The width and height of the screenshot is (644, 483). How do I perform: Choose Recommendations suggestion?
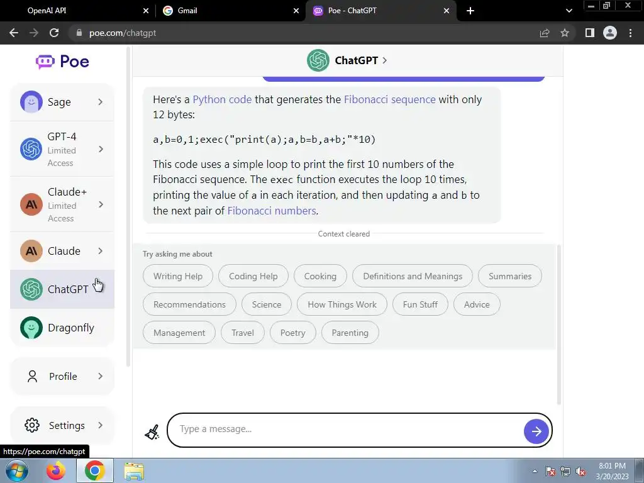pos(189,304)
